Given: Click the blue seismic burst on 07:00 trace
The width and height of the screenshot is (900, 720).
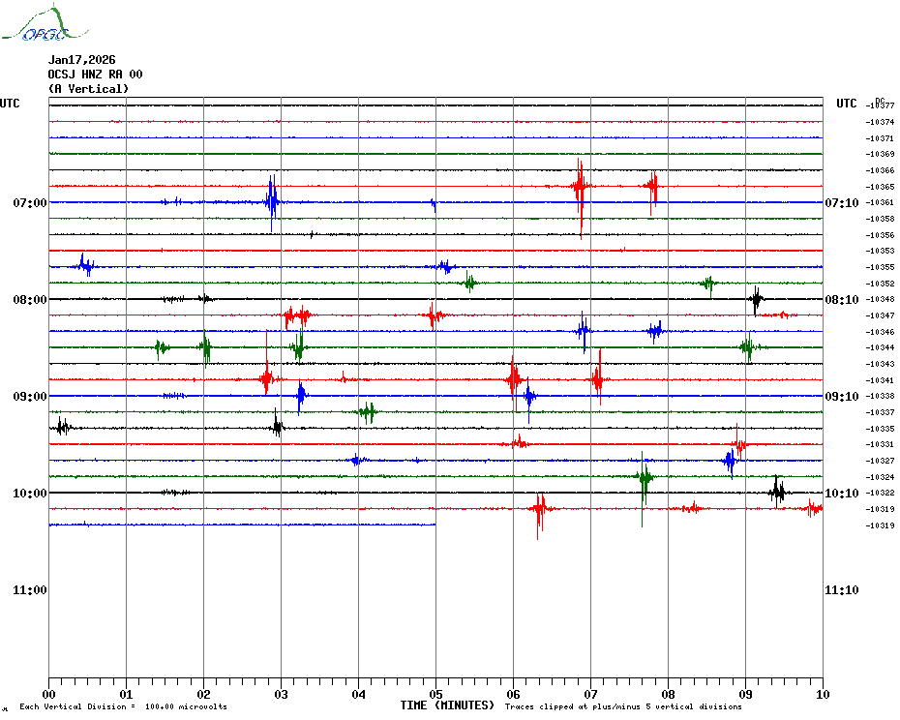Looking at the screenshot, I should (x=272, y=201).
